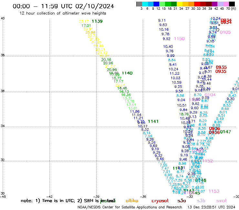Click the black swatch at legend end
This screenshot has height=210, width=239.
tap(232, 4)
